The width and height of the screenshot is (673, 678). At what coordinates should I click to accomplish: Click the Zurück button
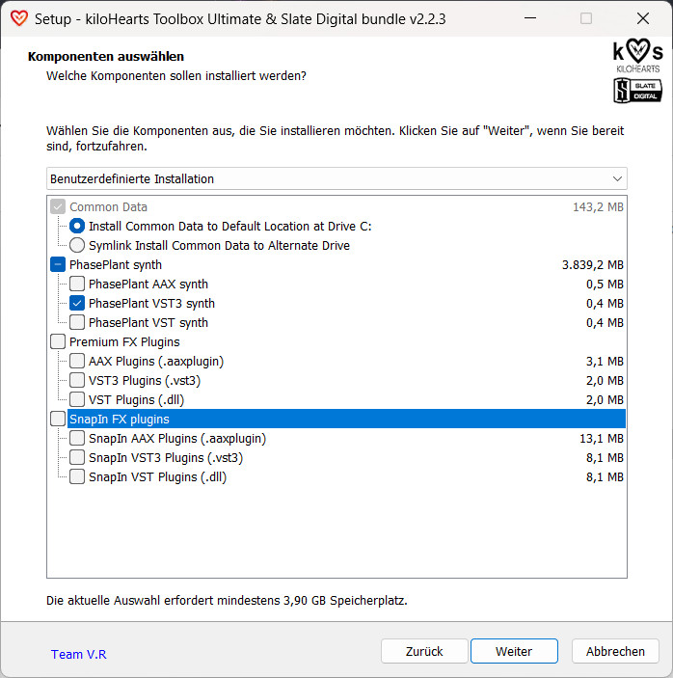[424, 651]
